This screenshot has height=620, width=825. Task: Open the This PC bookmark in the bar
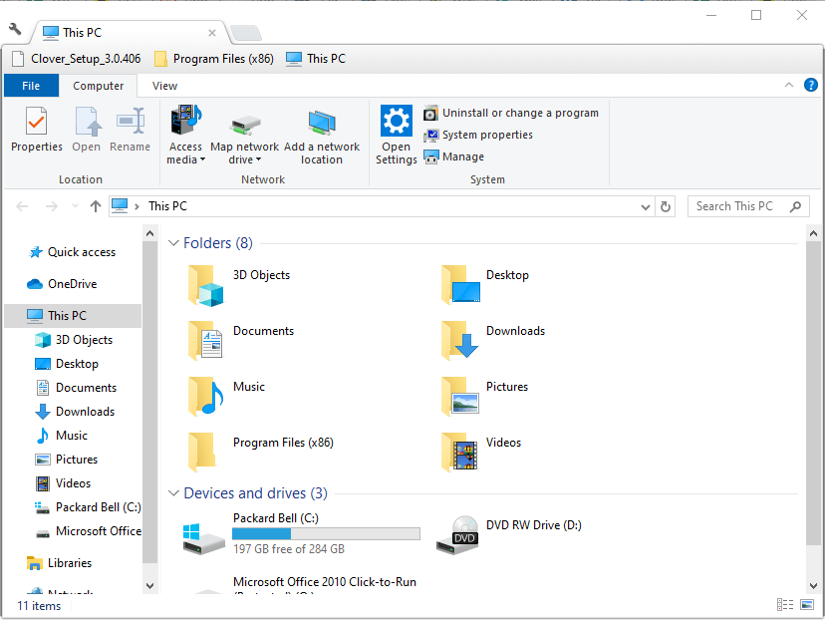(x=316, y=59)
